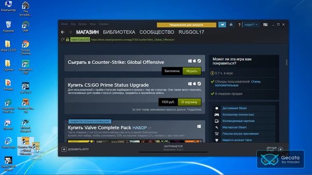
Task: Click the trading cards icon beside Коллекционные карточки
Action: click(216, 121)
